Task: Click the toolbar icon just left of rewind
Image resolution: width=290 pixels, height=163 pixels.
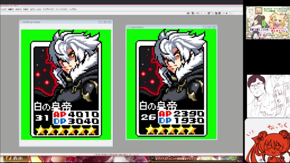Action: [220, 13]
